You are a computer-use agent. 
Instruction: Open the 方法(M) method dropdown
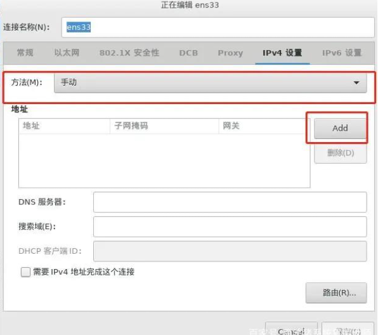coord(210,82)
